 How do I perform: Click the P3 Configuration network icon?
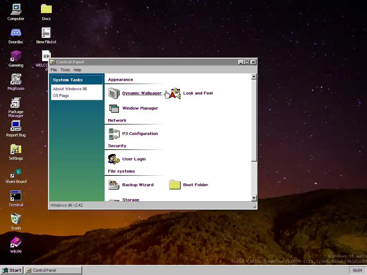pyautogui.click(x=114, y=134)
